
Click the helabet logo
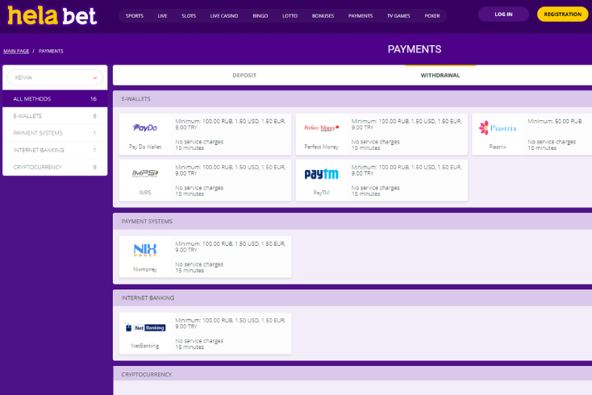pos(52,15)
